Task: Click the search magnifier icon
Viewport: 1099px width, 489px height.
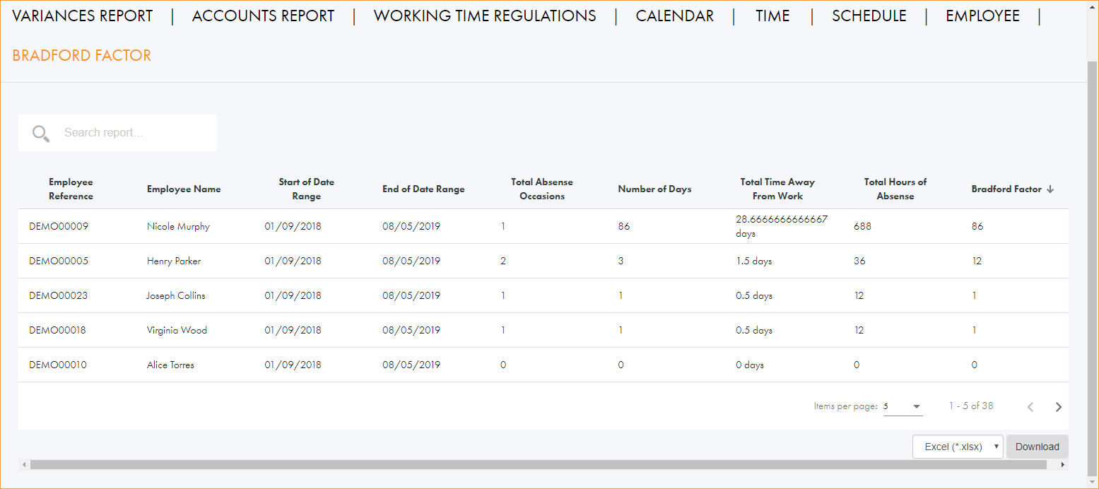Action: click(41, 134)
